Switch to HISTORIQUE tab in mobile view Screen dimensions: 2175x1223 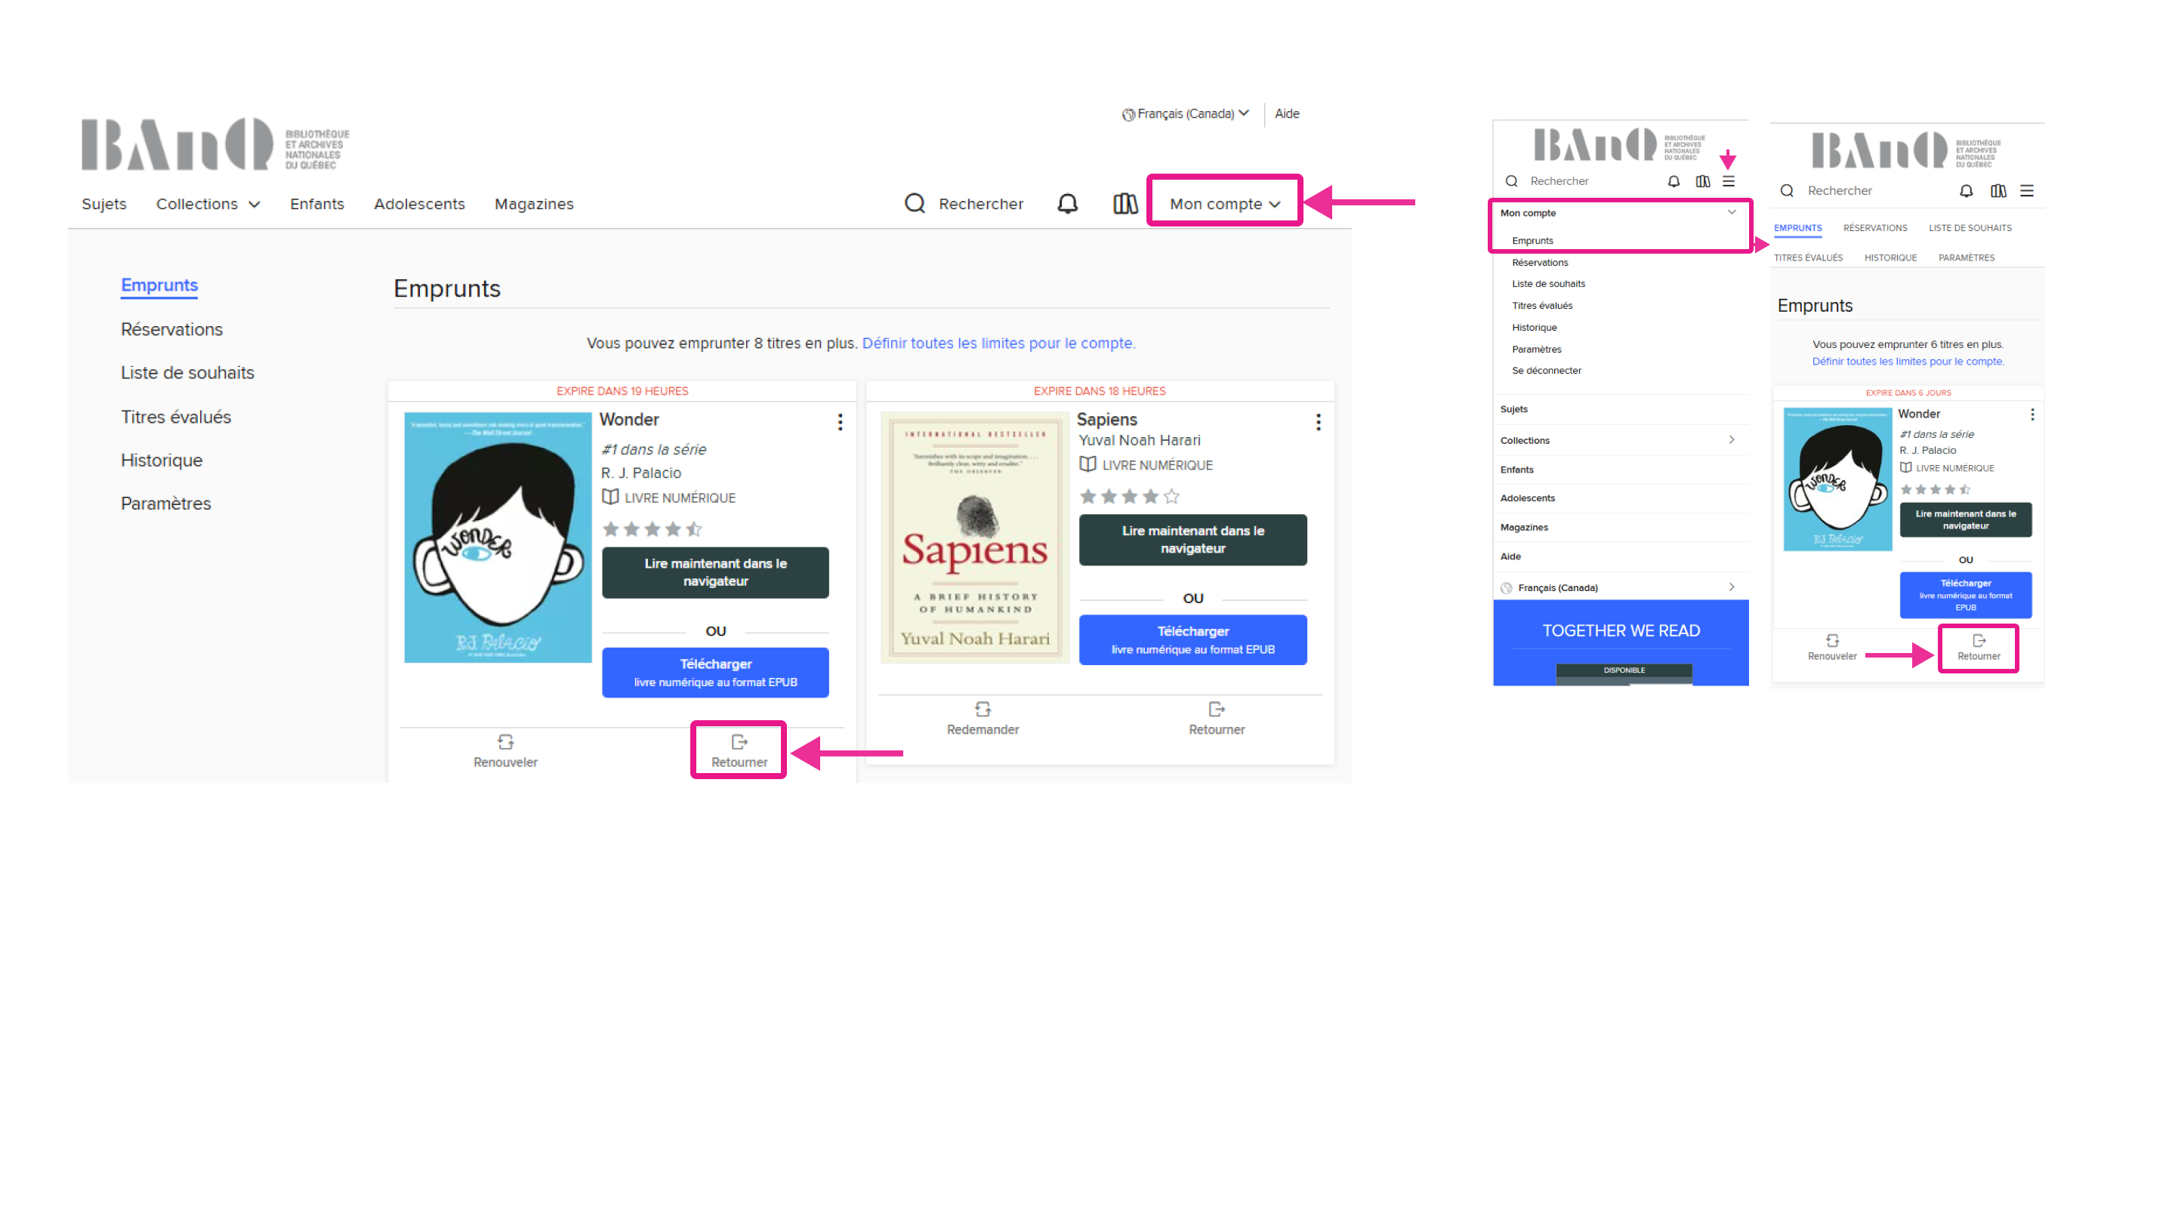click(1890, 257)
